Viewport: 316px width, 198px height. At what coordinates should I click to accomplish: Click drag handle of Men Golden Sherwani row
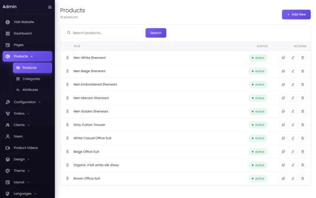point(67,111)
